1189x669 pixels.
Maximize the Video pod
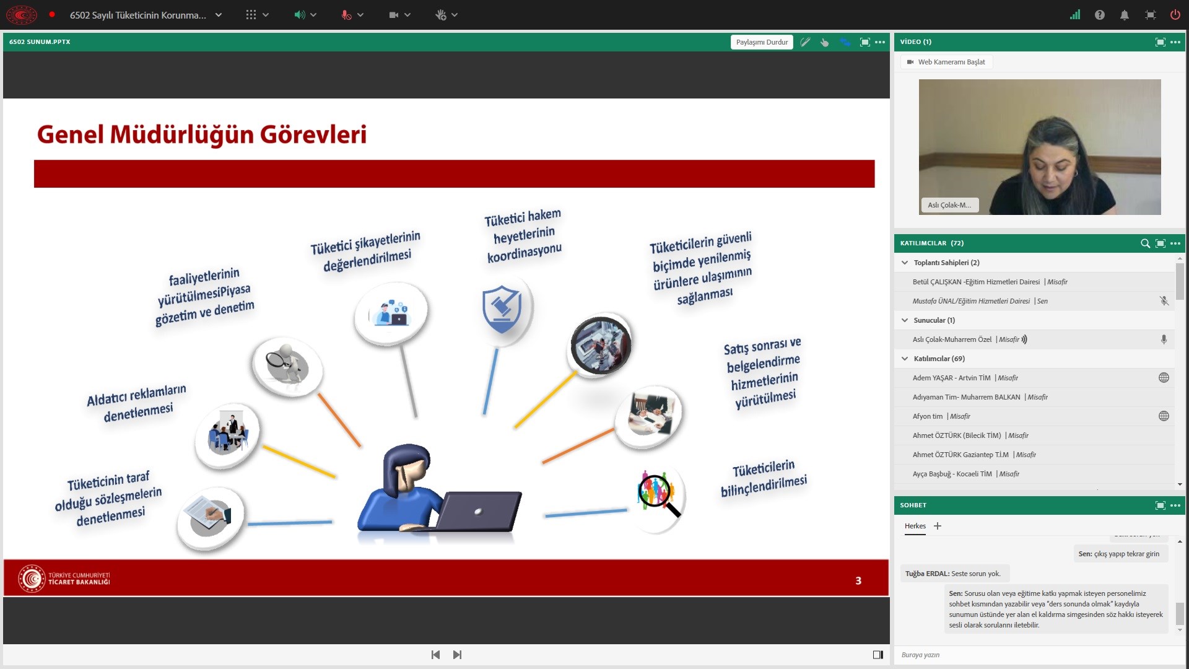click(1161, 42)
